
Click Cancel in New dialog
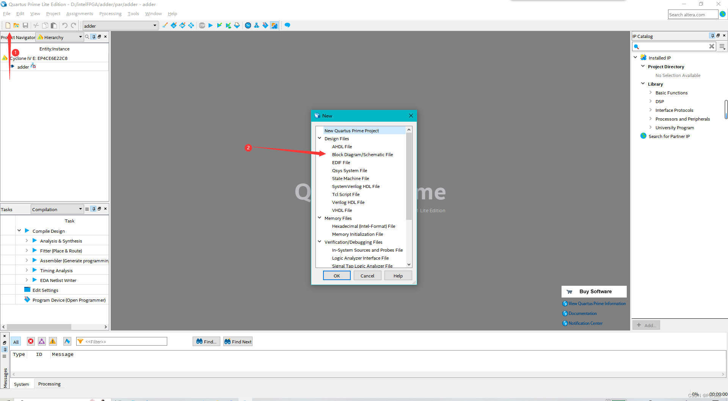pyautogui.click(x=367, y=276)
